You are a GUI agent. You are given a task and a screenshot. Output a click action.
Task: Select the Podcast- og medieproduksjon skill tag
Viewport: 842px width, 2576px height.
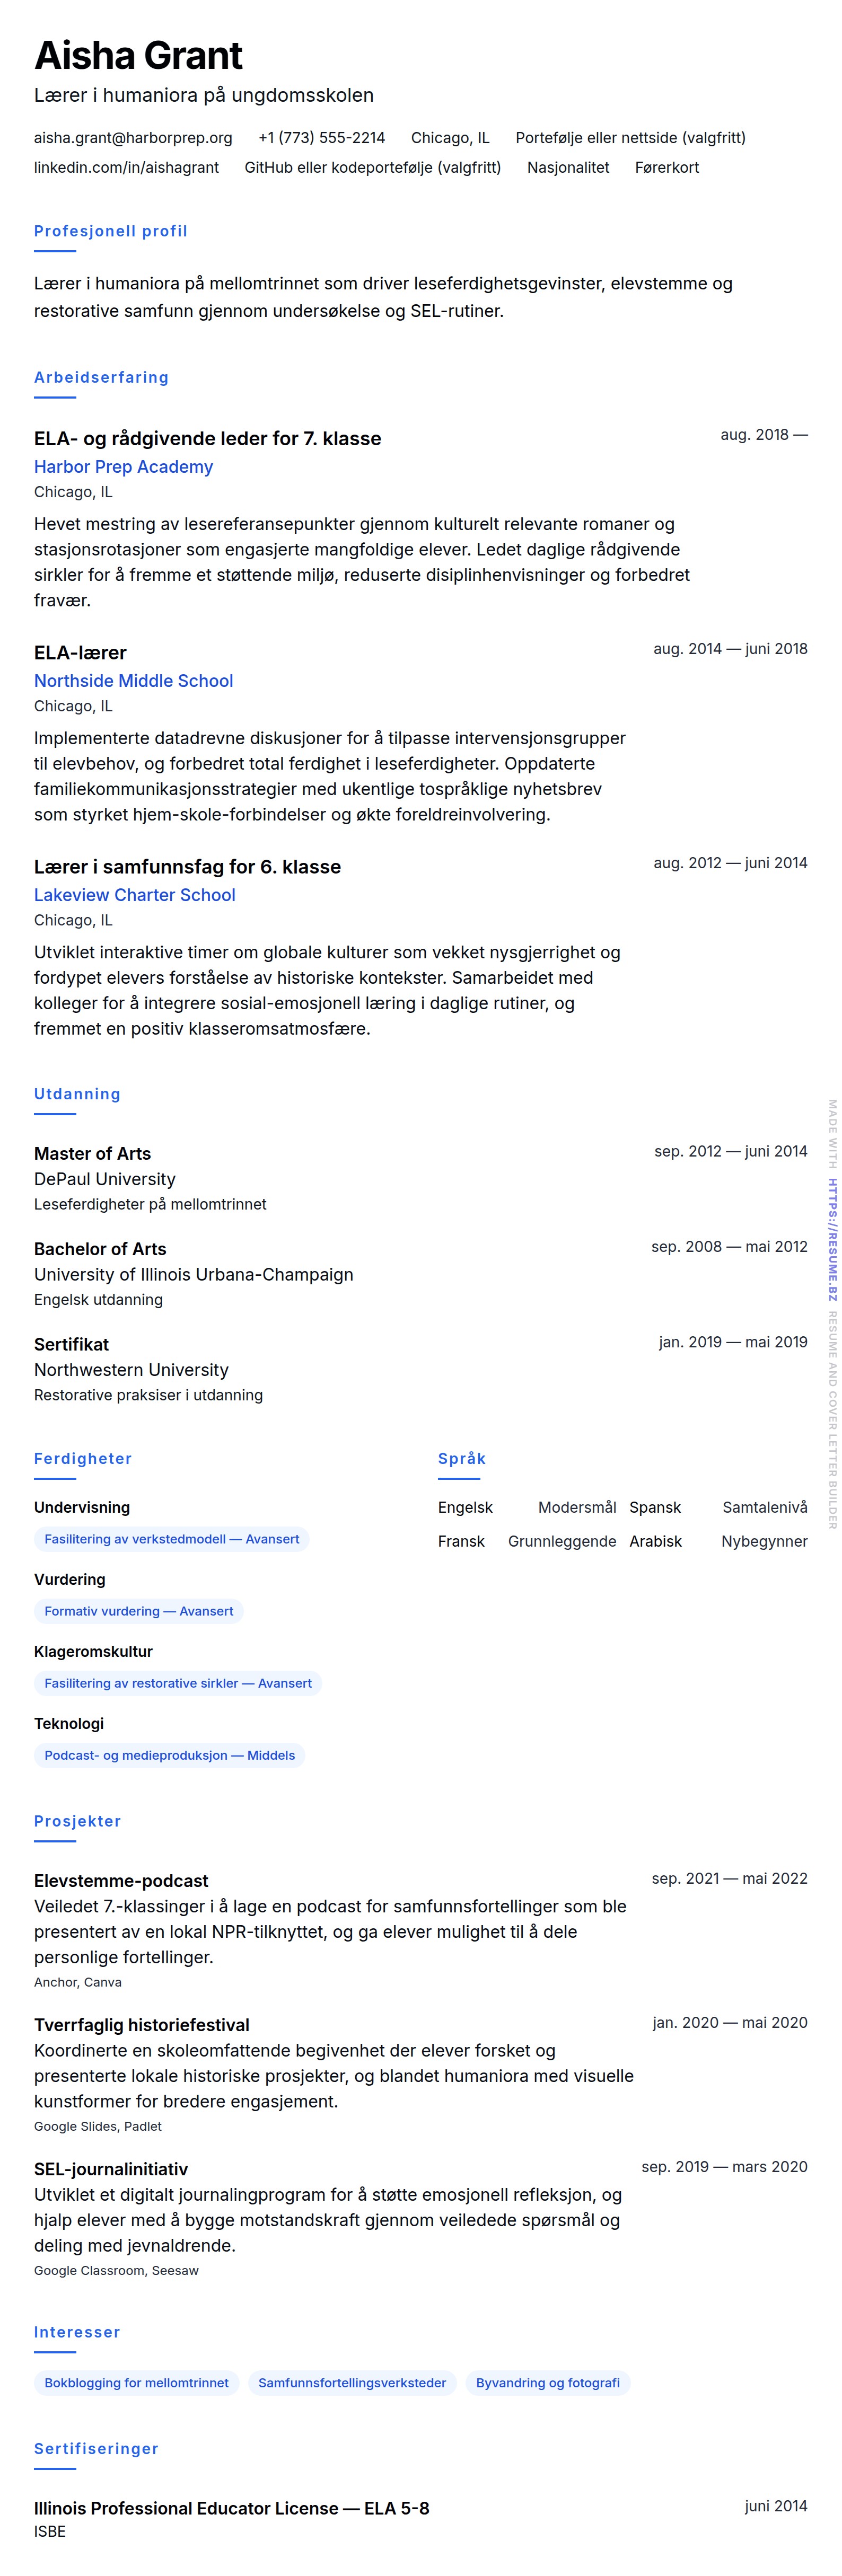pyautogui.click(x=169, y=1755)
